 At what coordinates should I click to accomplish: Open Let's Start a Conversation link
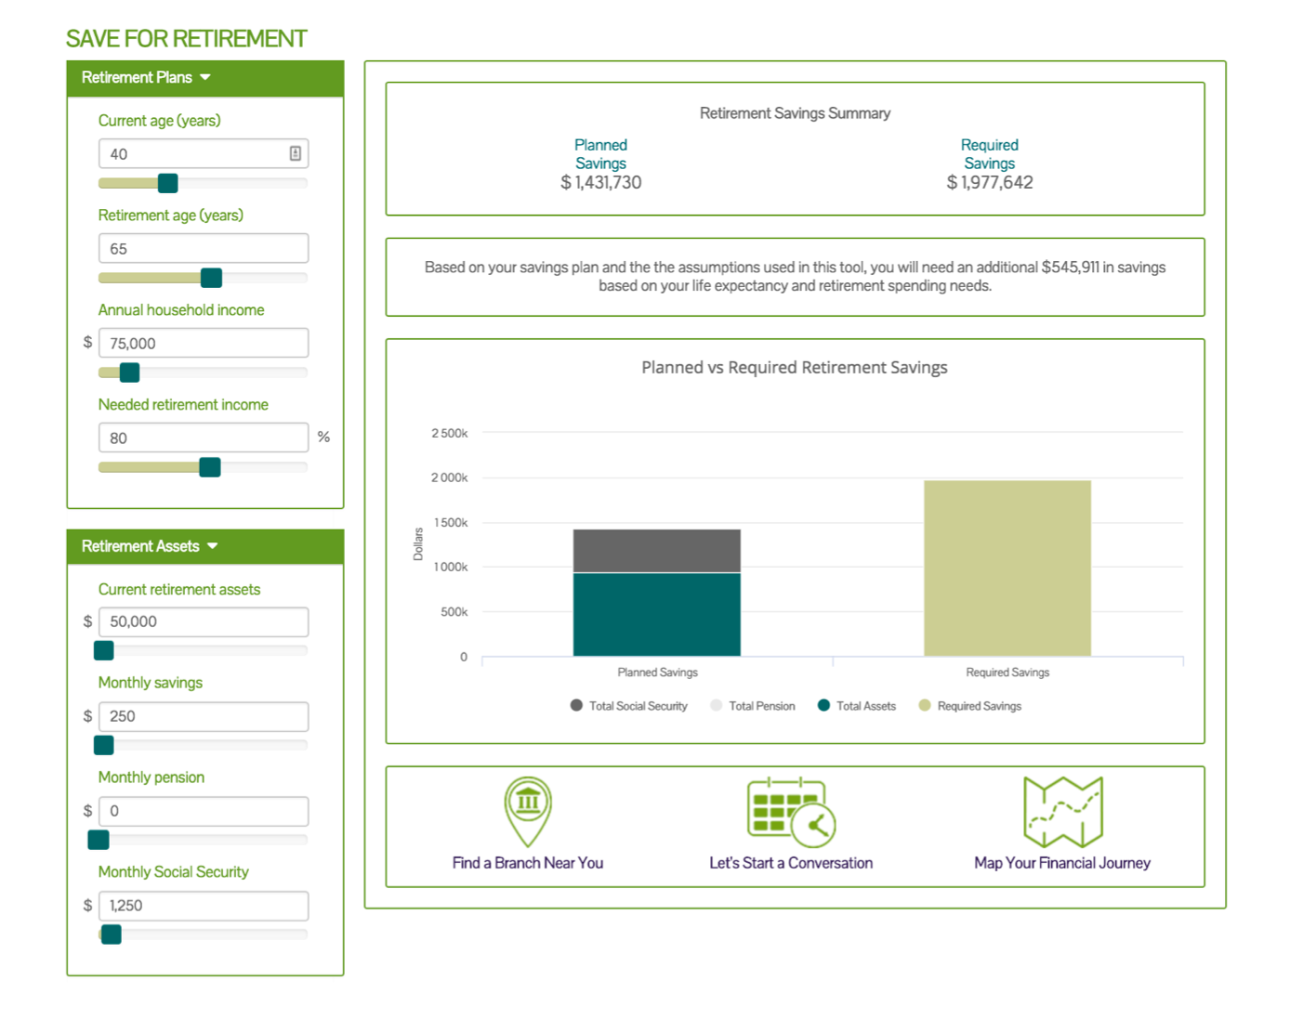(790, 863)
